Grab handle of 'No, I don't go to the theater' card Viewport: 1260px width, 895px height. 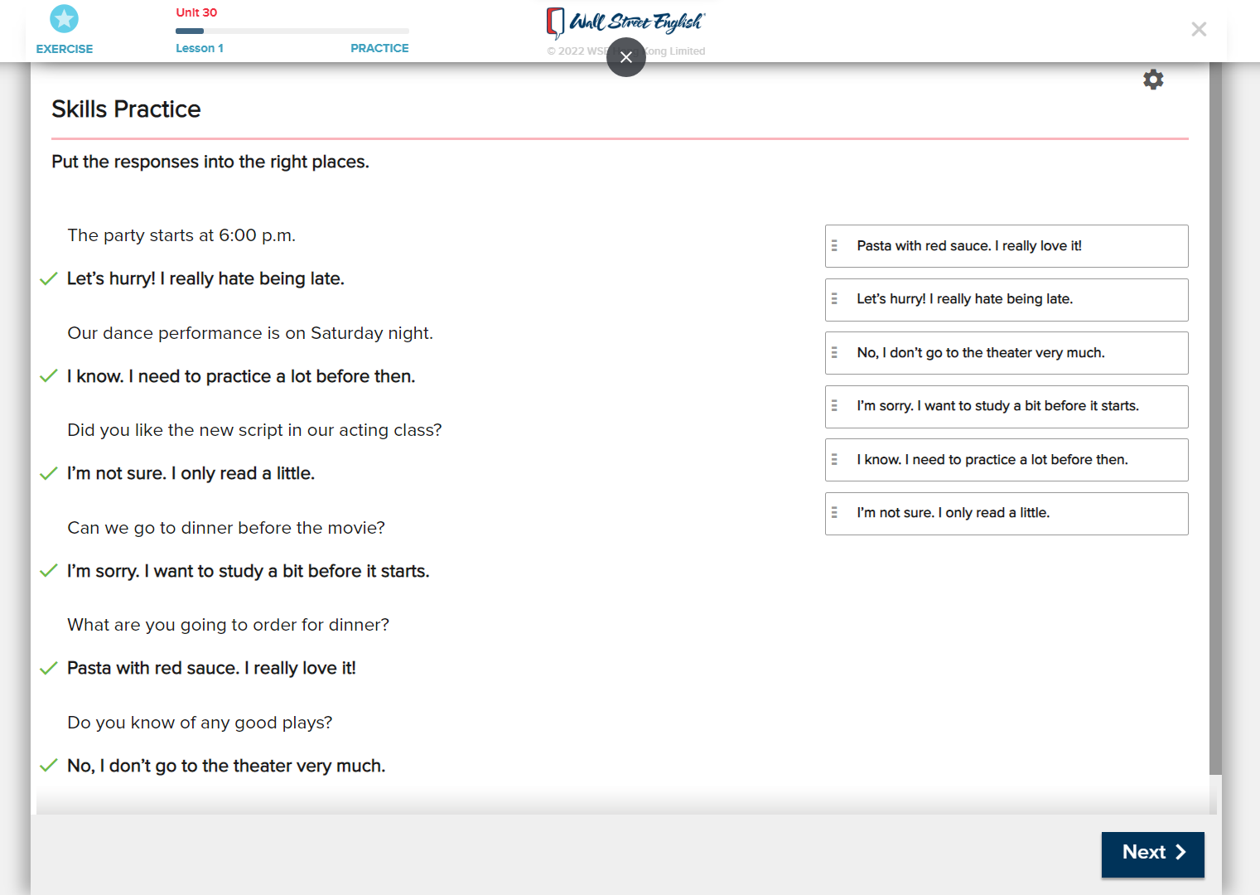[x=834, y=353]
